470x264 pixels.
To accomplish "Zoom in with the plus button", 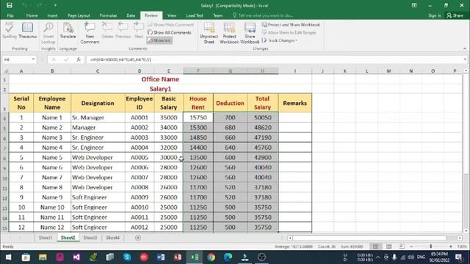I will 450,246.
